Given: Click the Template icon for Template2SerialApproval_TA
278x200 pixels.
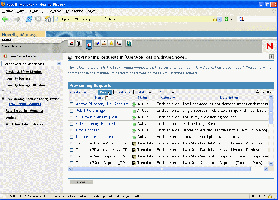Looking at the screenshot, I should point(134,157).
